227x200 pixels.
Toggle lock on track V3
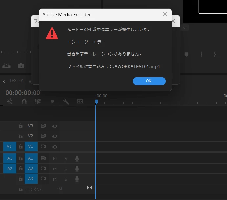21,126
